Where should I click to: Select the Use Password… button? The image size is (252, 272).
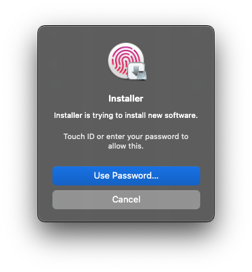126,176
